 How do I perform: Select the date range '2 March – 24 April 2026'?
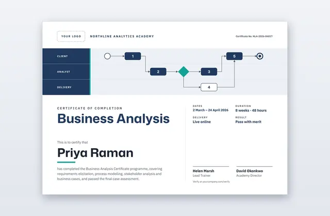tap(210, 110)
